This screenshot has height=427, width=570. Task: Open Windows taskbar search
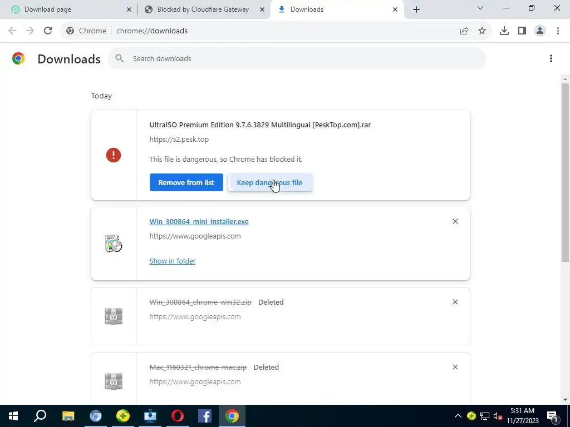[40, 416]
